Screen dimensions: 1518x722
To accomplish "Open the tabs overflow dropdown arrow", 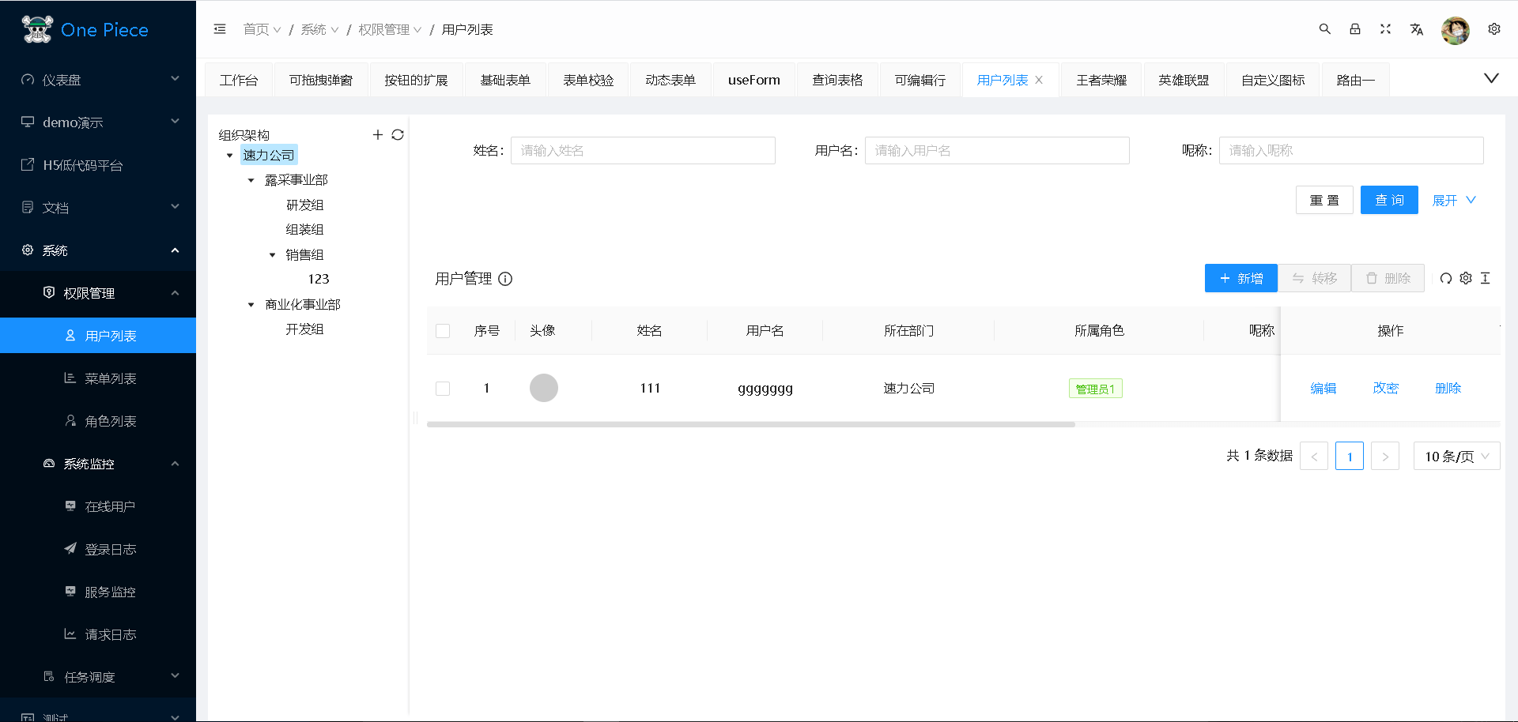I will 1491,78.
